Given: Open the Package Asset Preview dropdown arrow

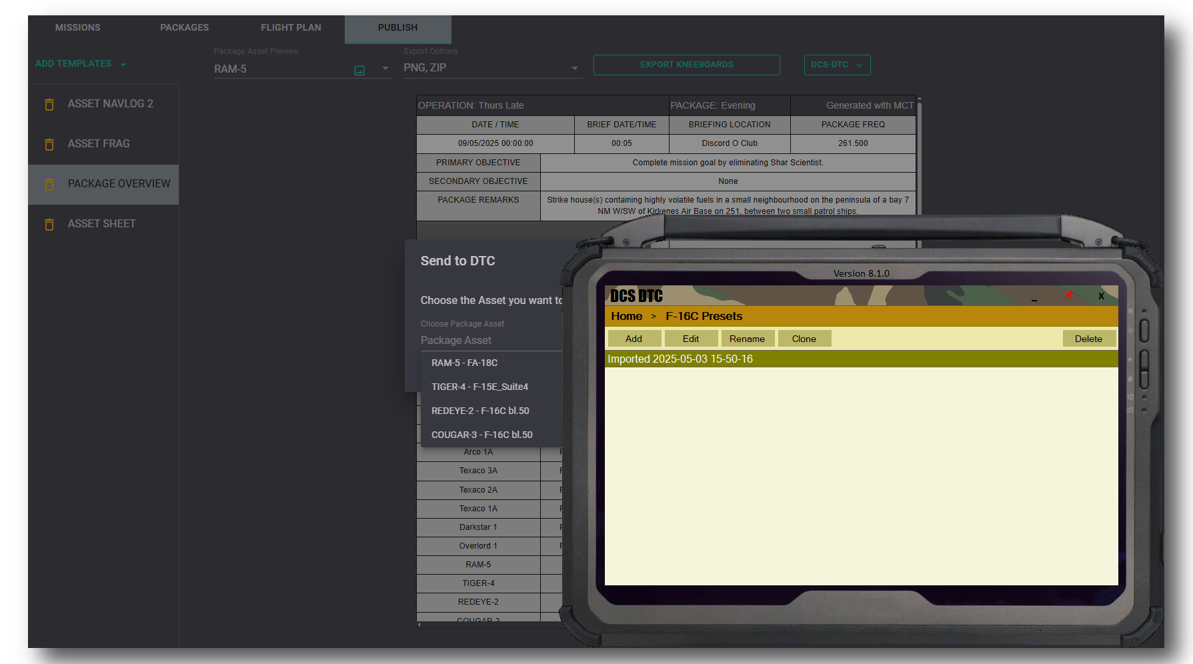Looking at the screenshot, I should tap(385, 69).
